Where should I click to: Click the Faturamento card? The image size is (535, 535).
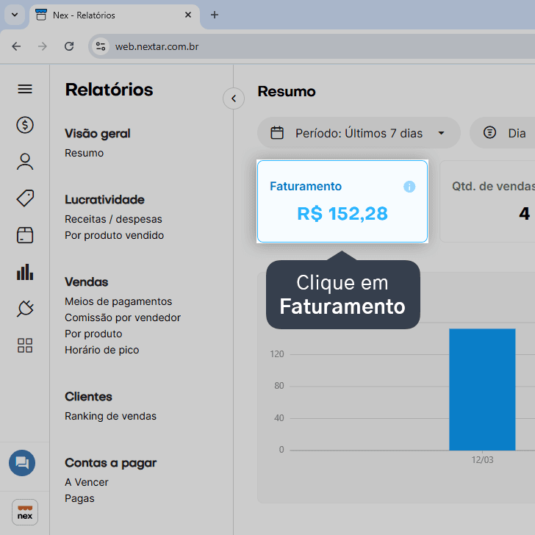342,201
